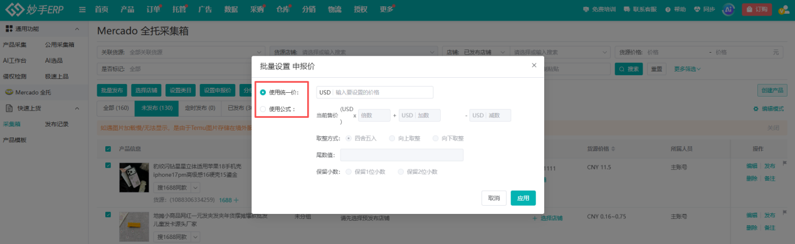
Task: Switch to the 全部 (160) tab
Action: pos(116,108)
